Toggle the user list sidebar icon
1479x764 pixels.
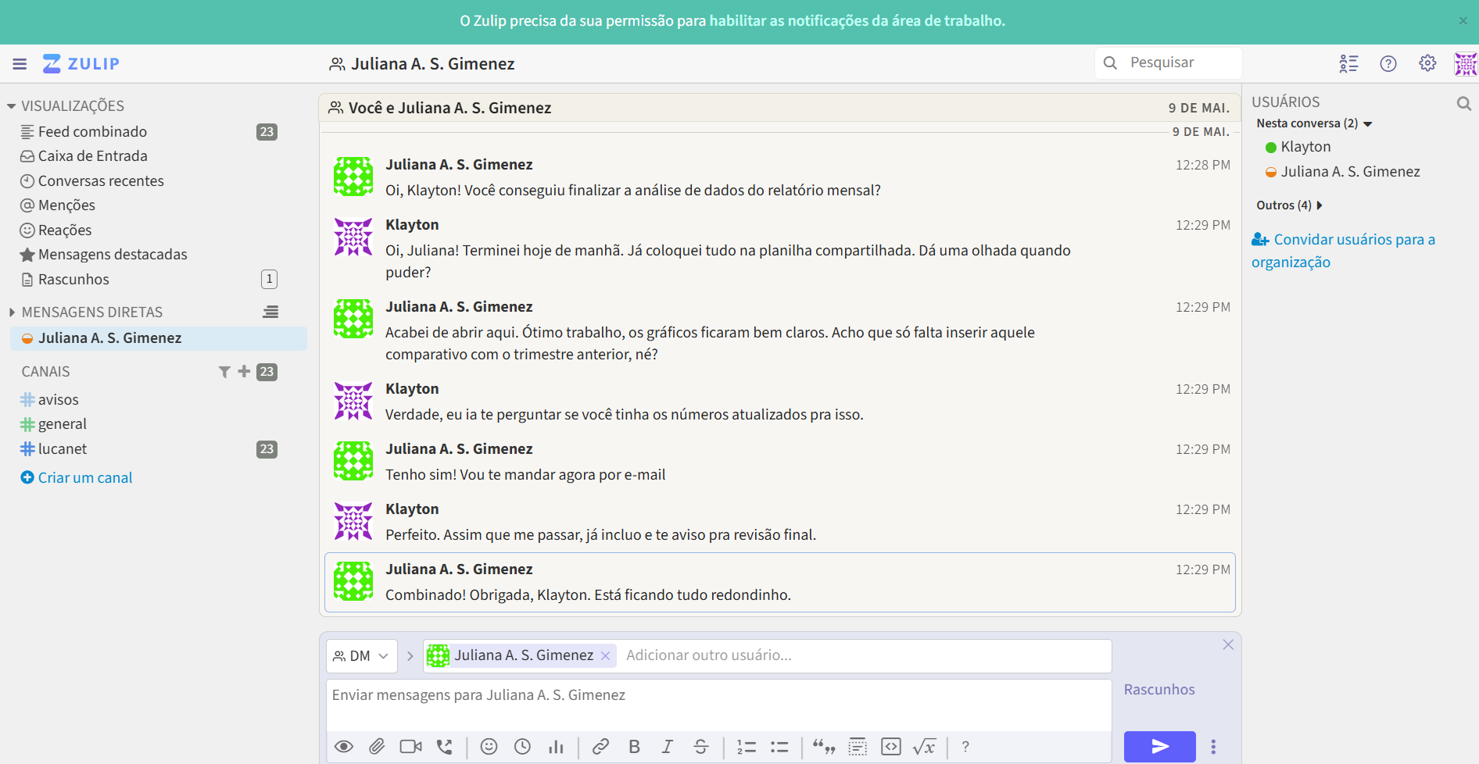tap(1348, 64)
